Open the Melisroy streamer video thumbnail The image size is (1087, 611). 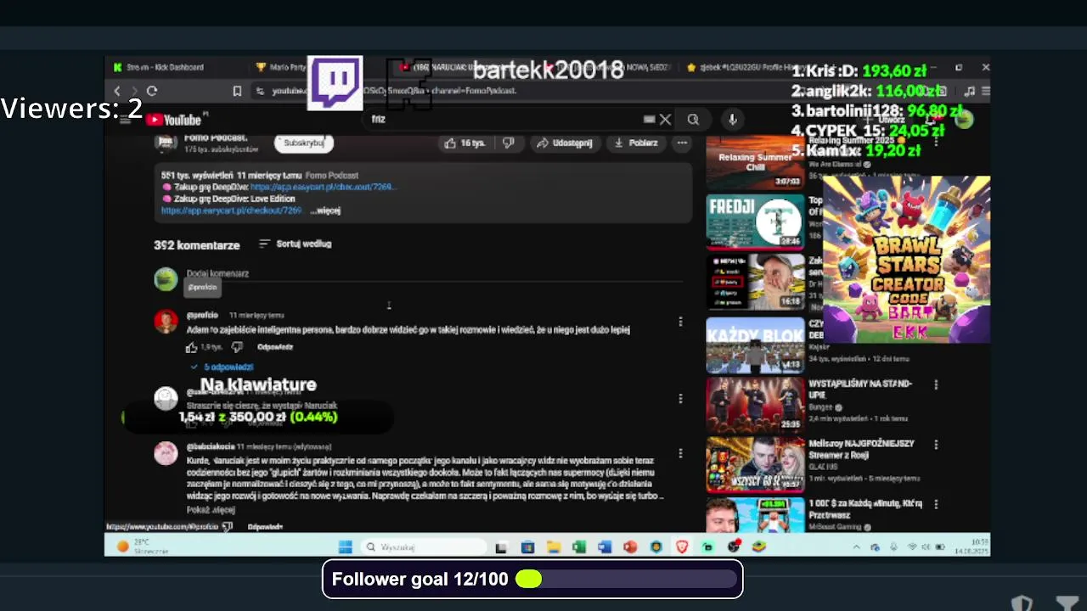pos(755,464)
